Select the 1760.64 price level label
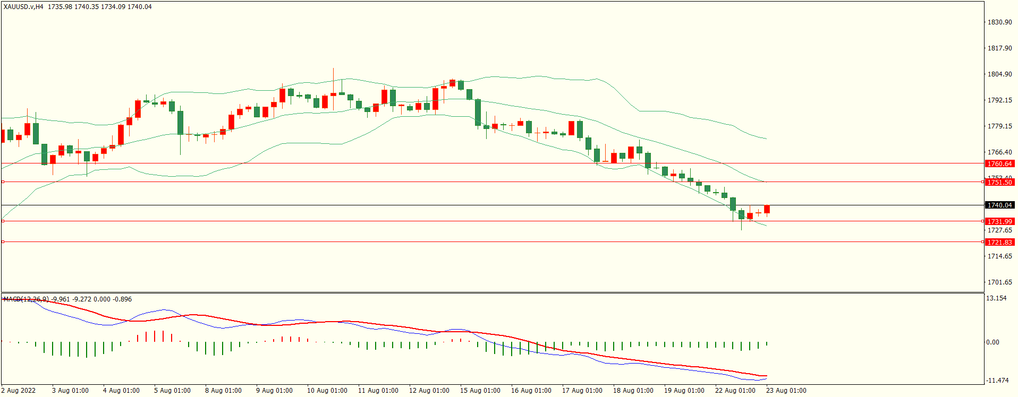 point(999,164)
